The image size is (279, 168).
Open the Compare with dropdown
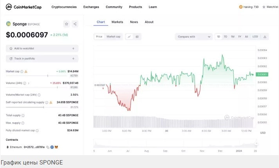tap(194, 37)
